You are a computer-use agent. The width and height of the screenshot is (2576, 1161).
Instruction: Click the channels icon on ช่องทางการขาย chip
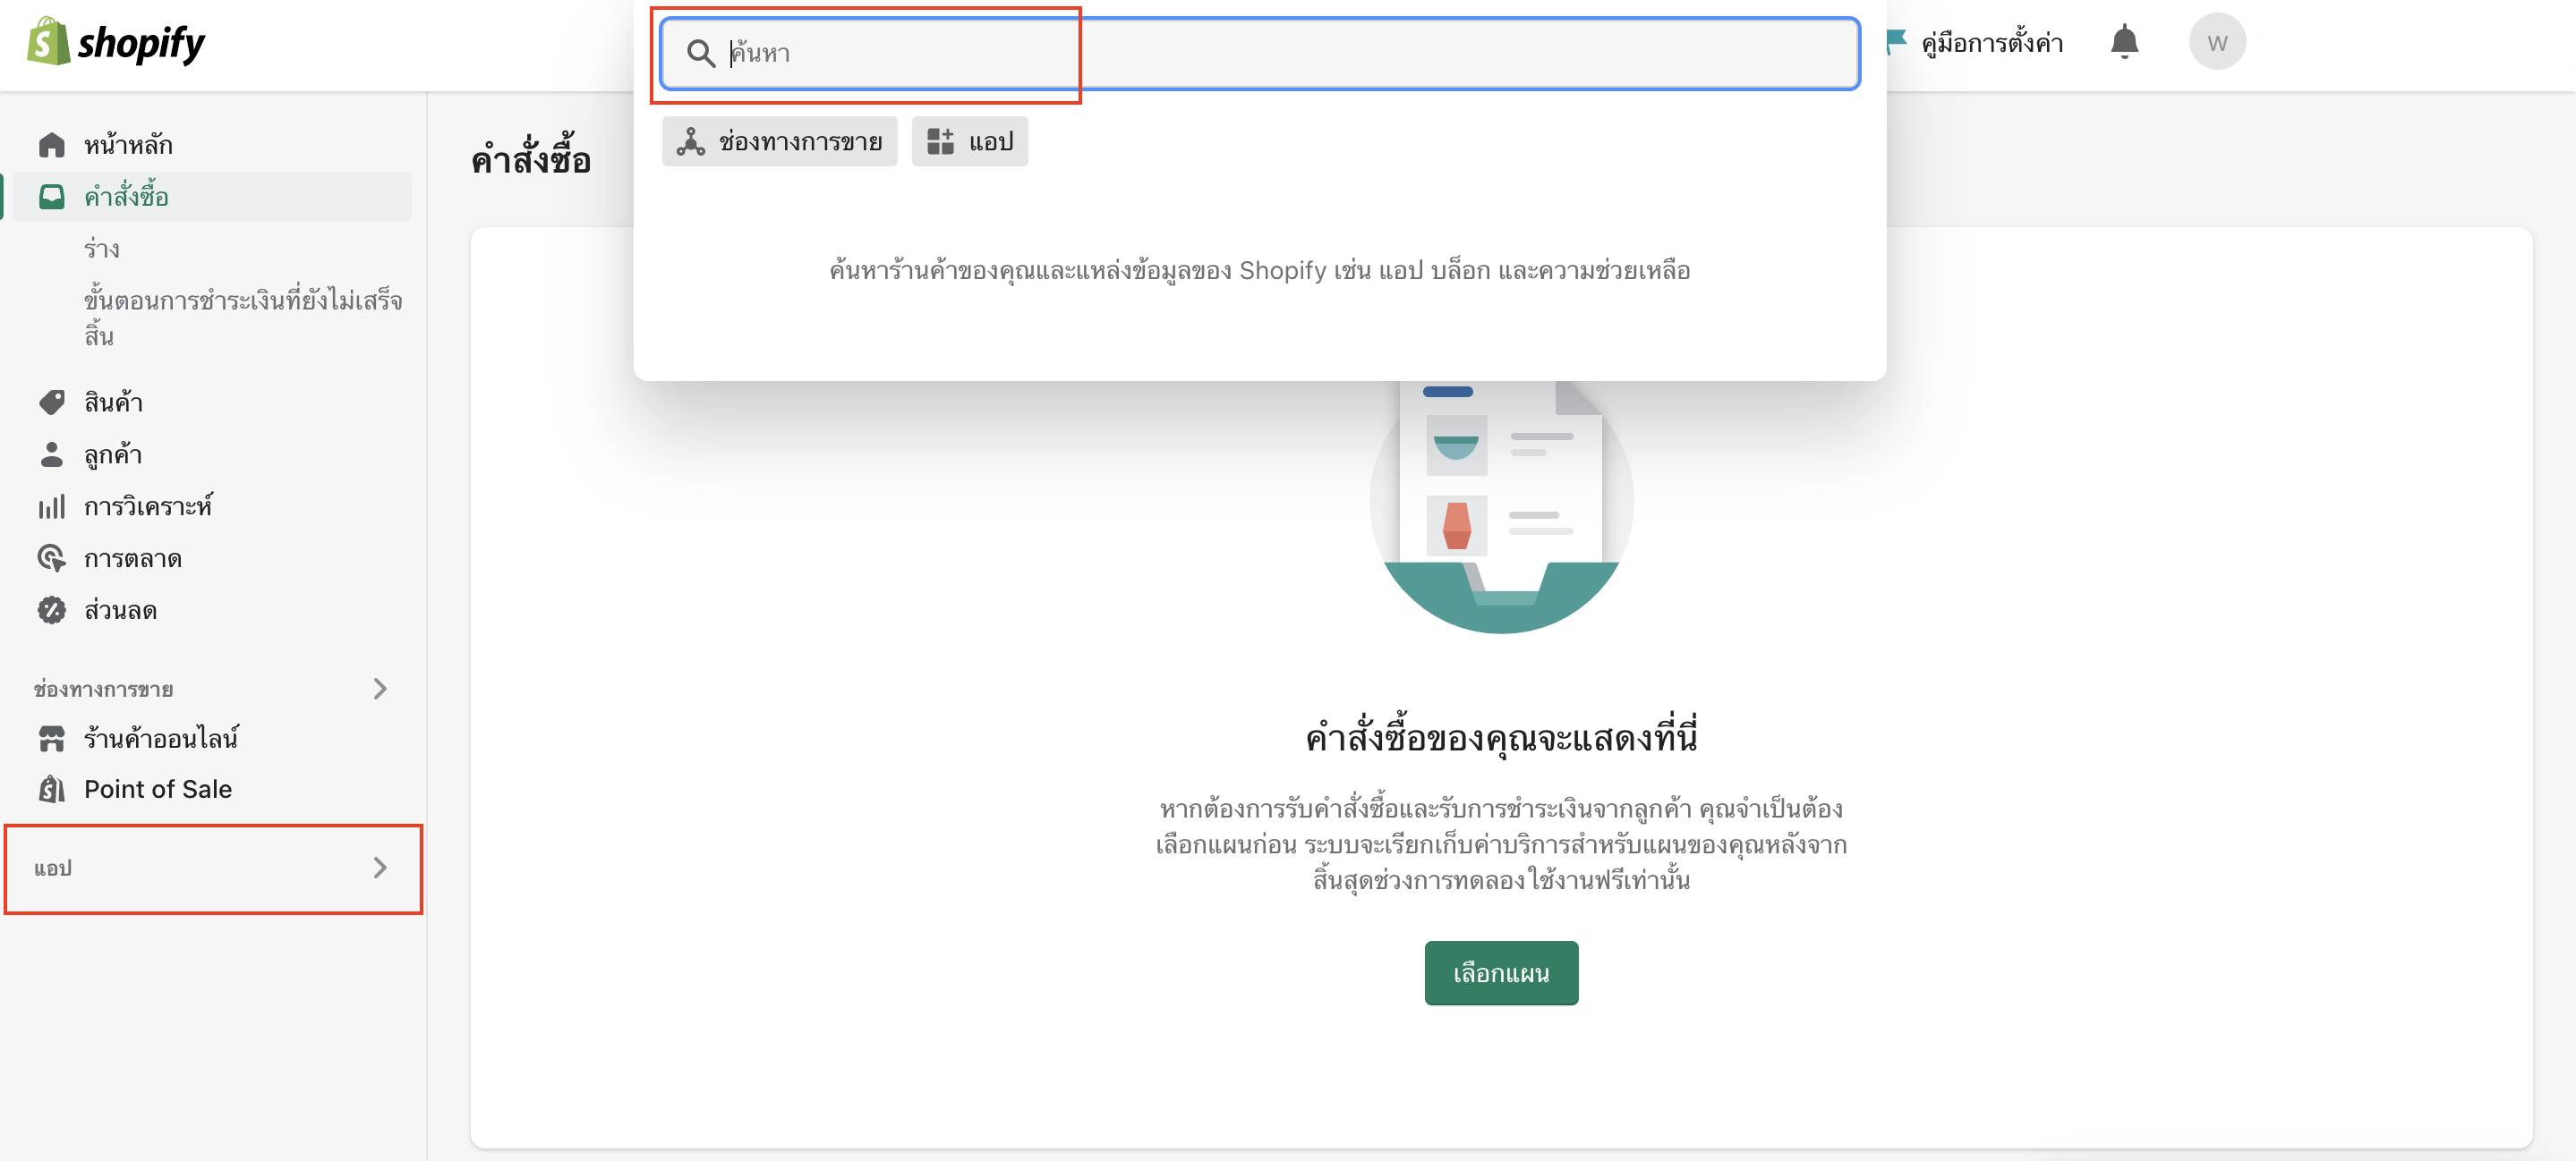[x=690, y=141]
